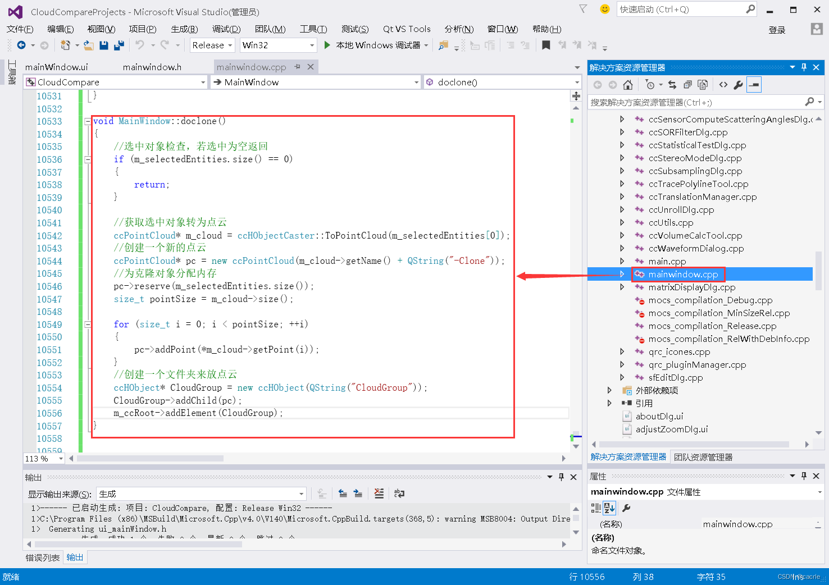Go to next message in Output panel

tap(358, 493)
